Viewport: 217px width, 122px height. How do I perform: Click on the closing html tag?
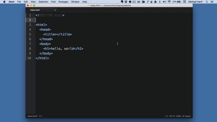[x=42, y=58]
